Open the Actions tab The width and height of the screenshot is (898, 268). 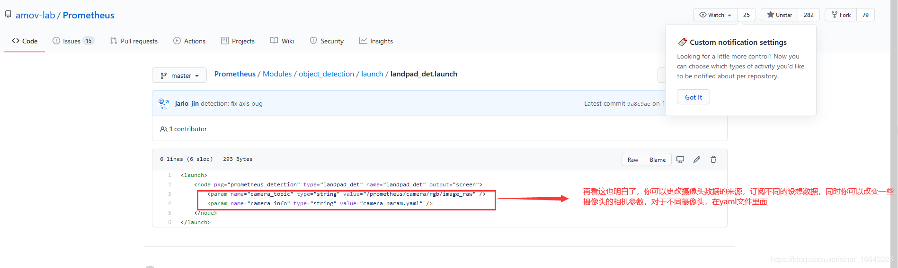coord(189,41)
